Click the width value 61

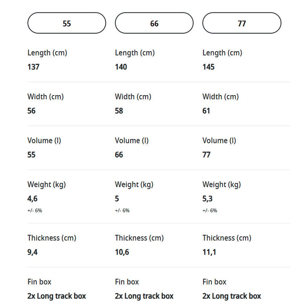(206, 111)
